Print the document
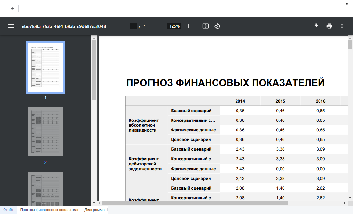Viewport: 353px width, 214px height. [x=329, y=26]
